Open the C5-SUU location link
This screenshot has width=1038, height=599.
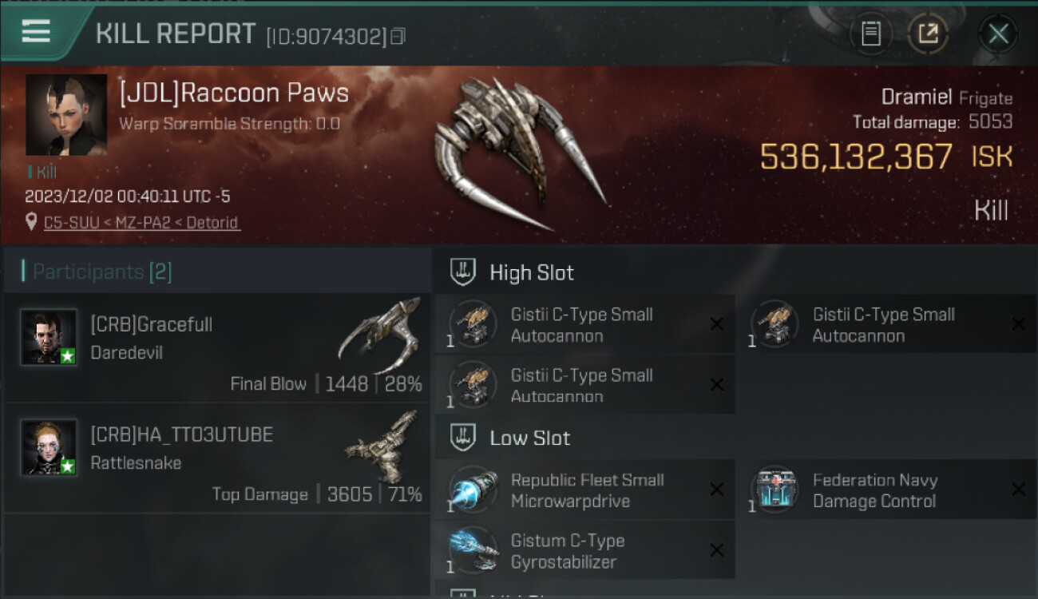pos(142,223)
